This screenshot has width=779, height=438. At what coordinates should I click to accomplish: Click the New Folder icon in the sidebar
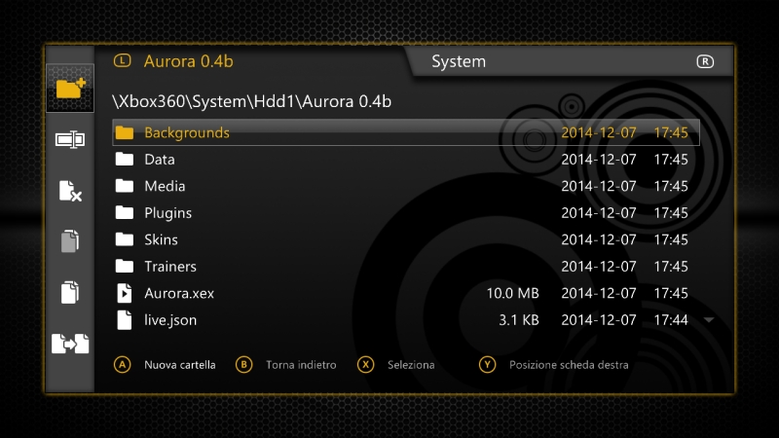coord(70,89)
